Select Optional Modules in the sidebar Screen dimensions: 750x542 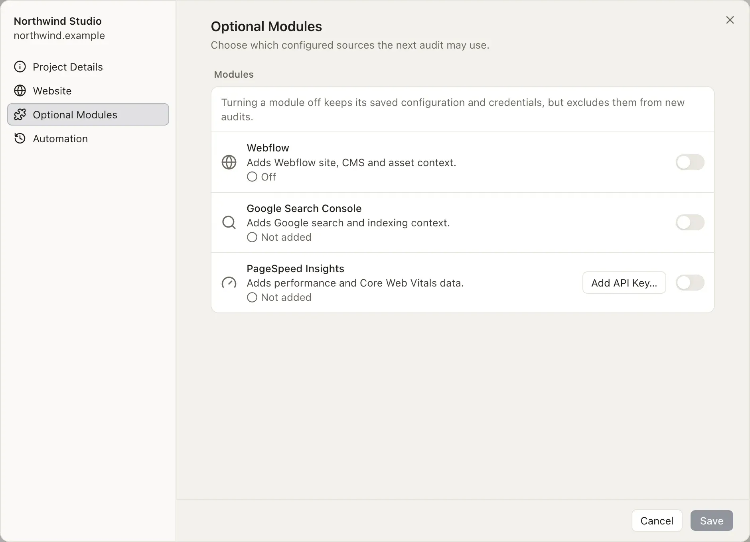click(x=88, y=114)
